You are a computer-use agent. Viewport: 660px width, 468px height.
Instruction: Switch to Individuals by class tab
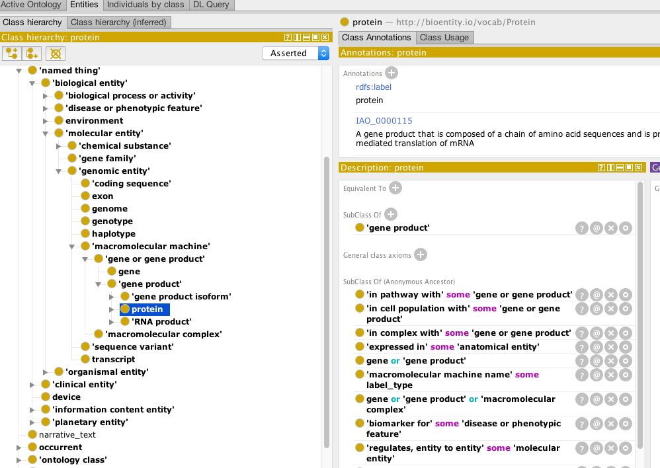pos(145,5)
